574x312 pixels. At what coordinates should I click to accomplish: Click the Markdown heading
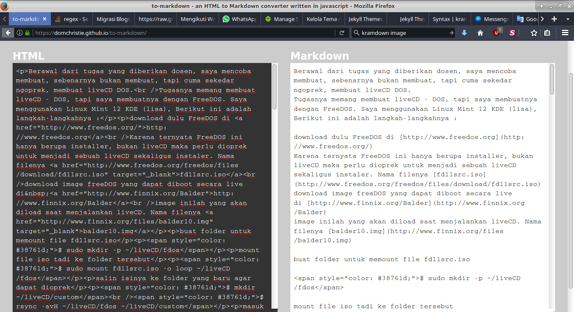(320, 56)
